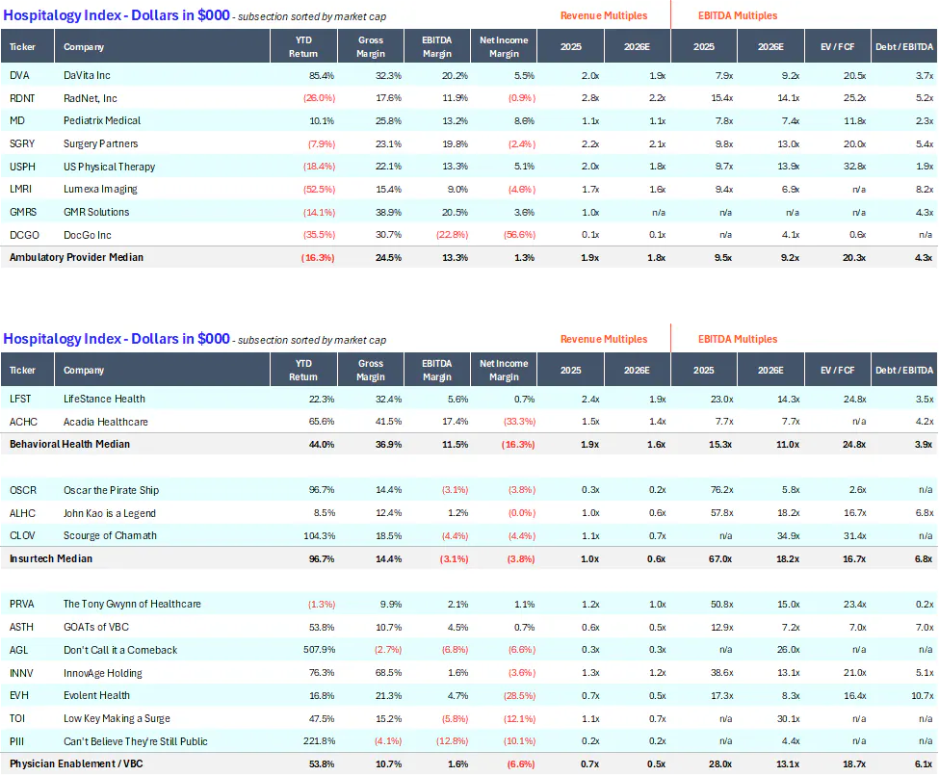Image resolution: width=939 pixels, height=776 pixels.
Task: Select the Lumexa Imaging company name
Action: tap(100, 190)
